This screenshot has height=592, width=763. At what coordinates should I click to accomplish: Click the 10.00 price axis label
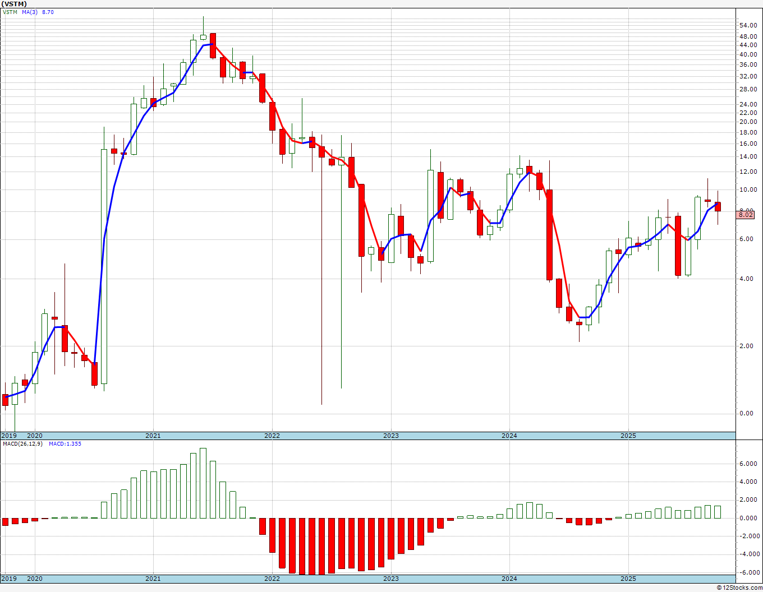[747, 189]
